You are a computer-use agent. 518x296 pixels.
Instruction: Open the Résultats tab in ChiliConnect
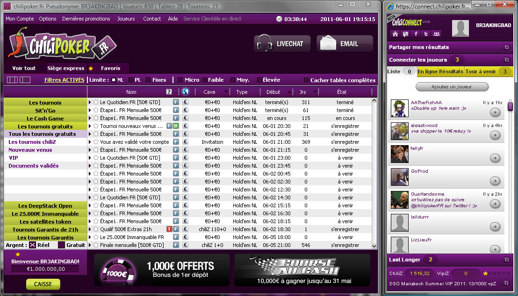451,71
